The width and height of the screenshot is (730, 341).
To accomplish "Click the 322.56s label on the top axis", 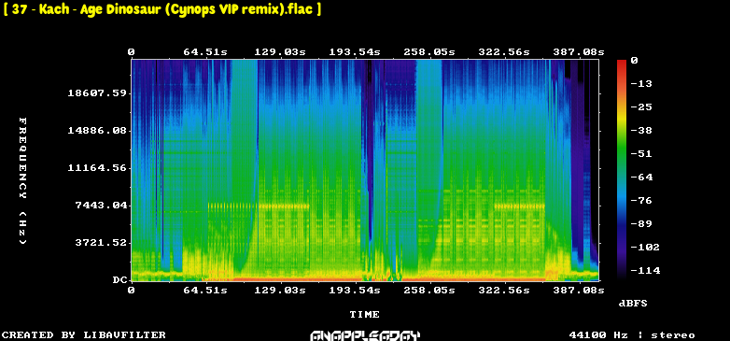I will tap(504, 52).
